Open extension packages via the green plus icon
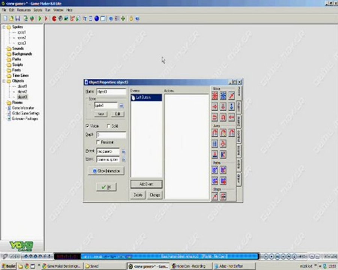Screen dimensions: 338x270 pyautogui.click(x=123, y=18)
